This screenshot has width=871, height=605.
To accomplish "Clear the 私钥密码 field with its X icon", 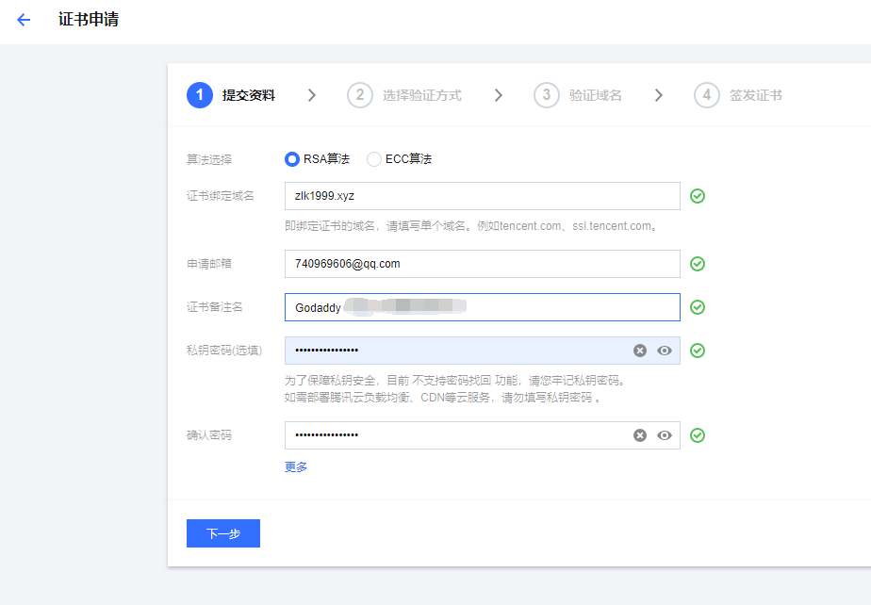I will pyautogui.click(x=640, y=351).
